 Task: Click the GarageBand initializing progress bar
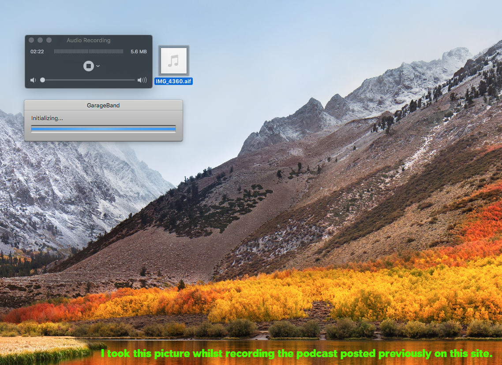coord(103,129)
